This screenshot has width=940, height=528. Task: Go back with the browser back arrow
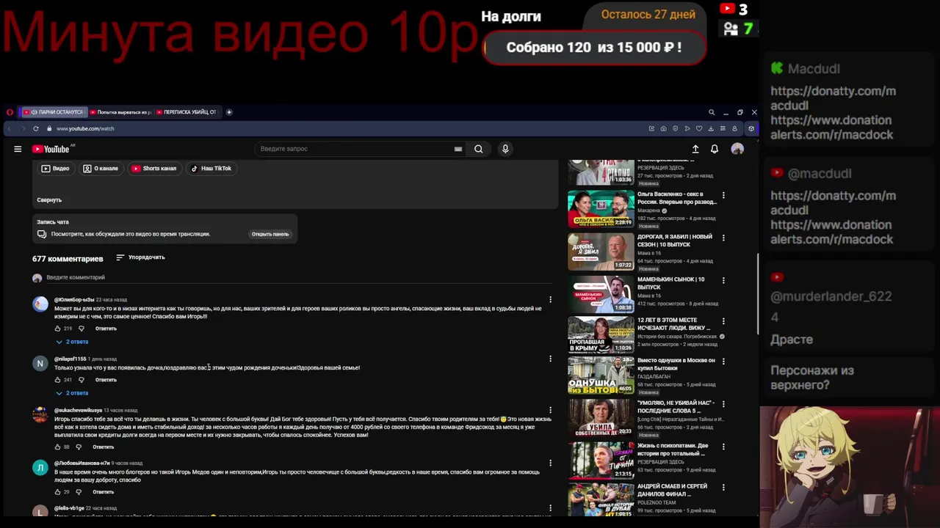click(10, 128)
